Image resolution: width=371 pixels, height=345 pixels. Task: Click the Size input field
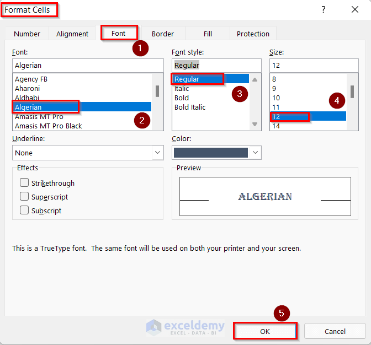314,66
